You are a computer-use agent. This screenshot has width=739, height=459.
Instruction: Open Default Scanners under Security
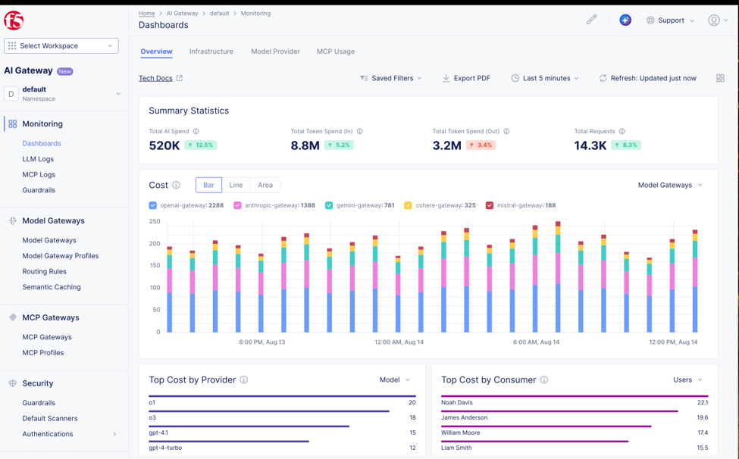[x=50, y=419]
